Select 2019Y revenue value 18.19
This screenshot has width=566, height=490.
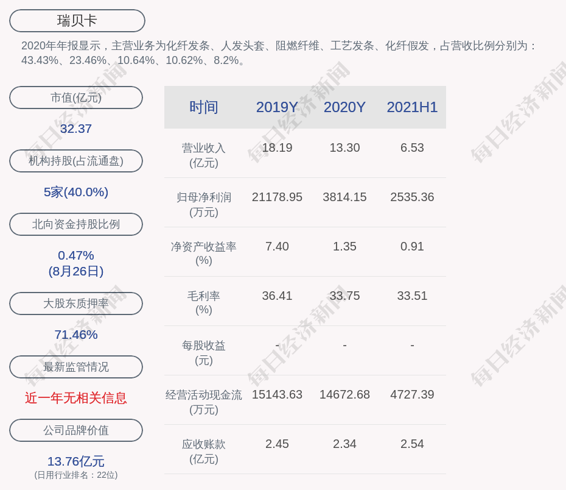pos(277,148)
